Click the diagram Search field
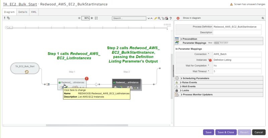Image resolution: width=268 pixels, height=138 pixels. pos(129,18)
